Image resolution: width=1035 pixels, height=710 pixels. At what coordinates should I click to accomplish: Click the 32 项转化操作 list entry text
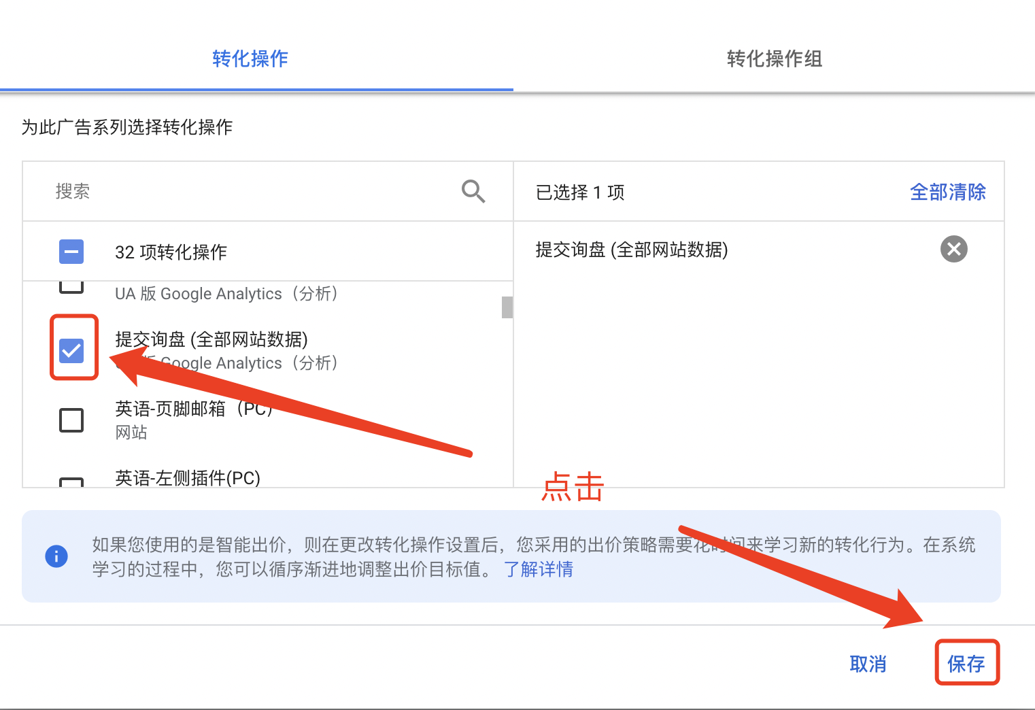click(x=171, y=251)
